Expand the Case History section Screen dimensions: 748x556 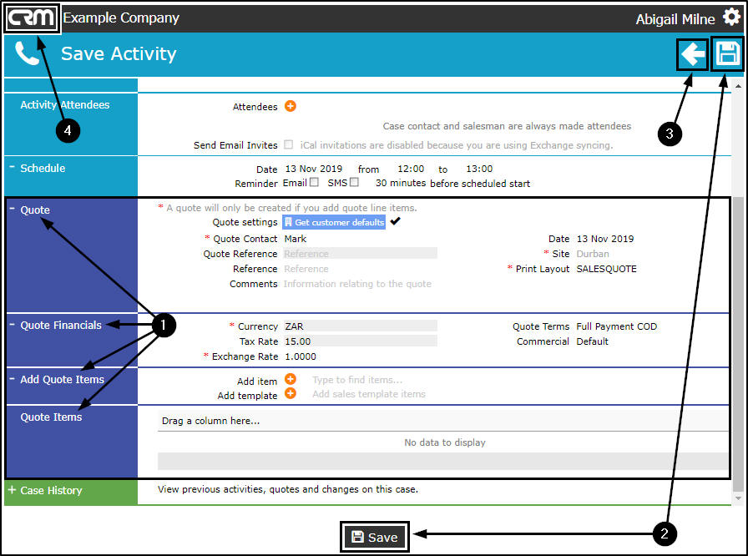[12, 490]
